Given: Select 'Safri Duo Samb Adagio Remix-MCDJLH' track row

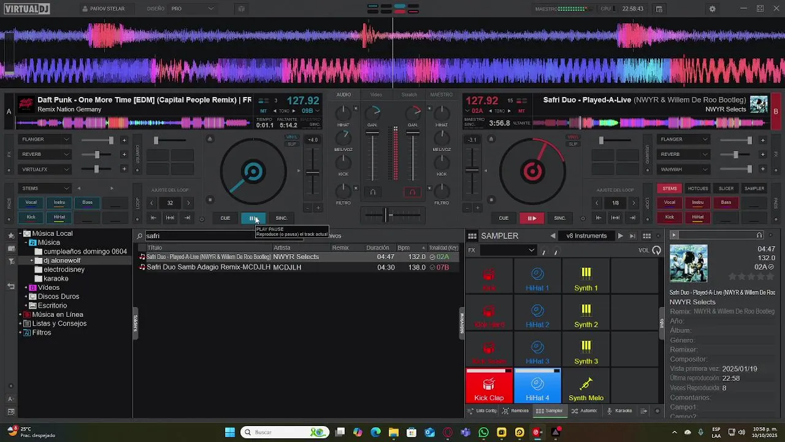Looking at the screenshot, I should (x=299, y=268).
